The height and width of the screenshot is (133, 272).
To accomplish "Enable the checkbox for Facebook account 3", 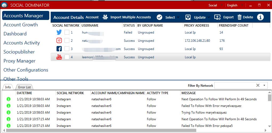I will pyautogui.click(x=67, y=49).
